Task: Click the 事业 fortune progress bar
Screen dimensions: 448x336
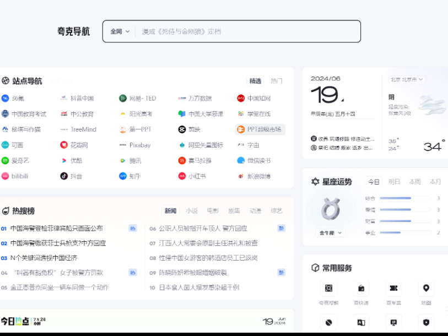Action: [405, 232]
